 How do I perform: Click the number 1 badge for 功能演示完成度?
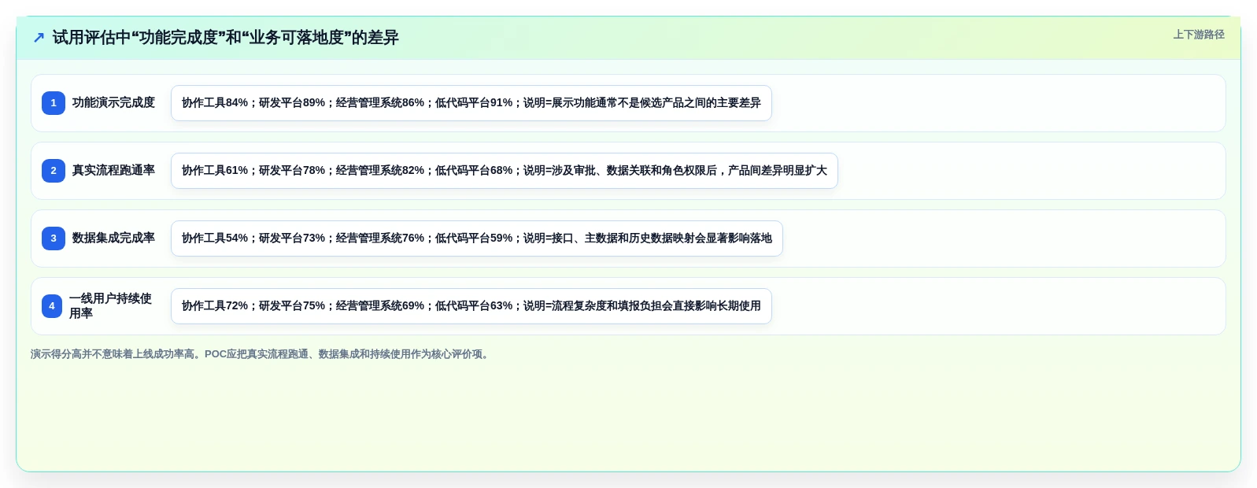coord(54,103)
